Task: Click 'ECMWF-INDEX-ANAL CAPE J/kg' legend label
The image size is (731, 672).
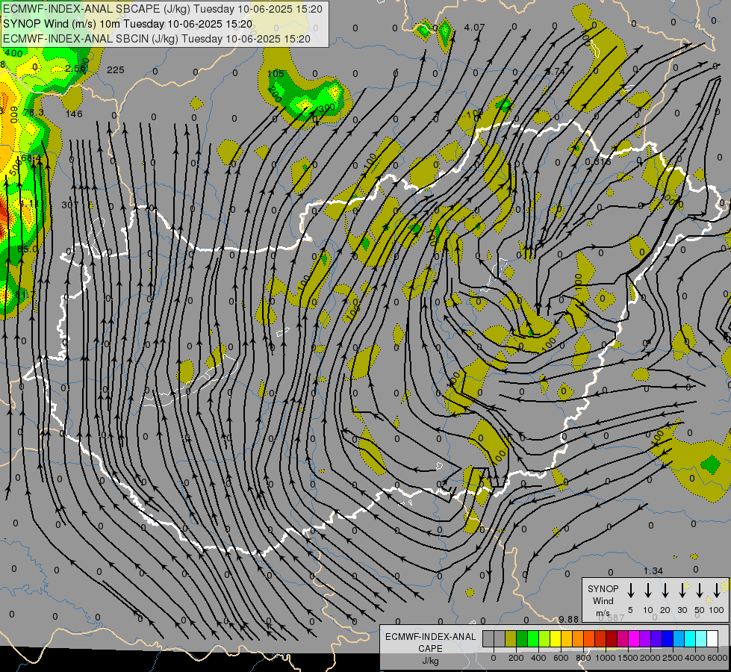Action: coord(430,649)
